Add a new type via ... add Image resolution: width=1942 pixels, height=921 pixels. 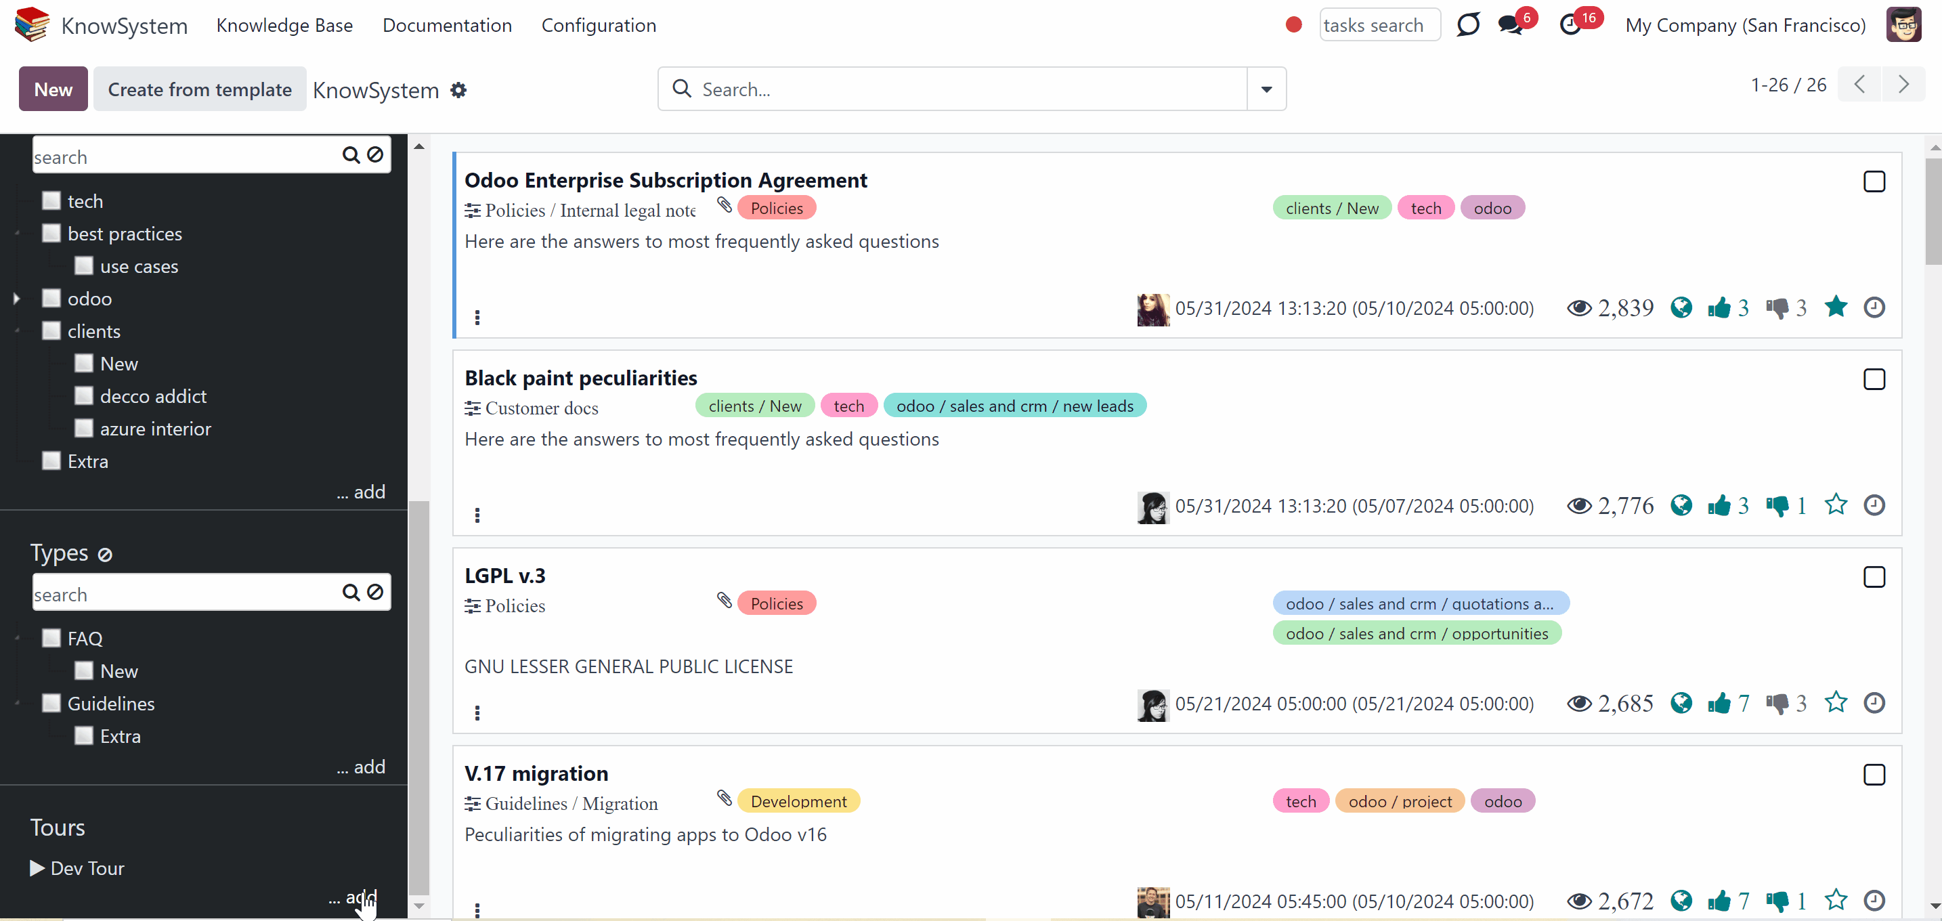coord(361,767)
